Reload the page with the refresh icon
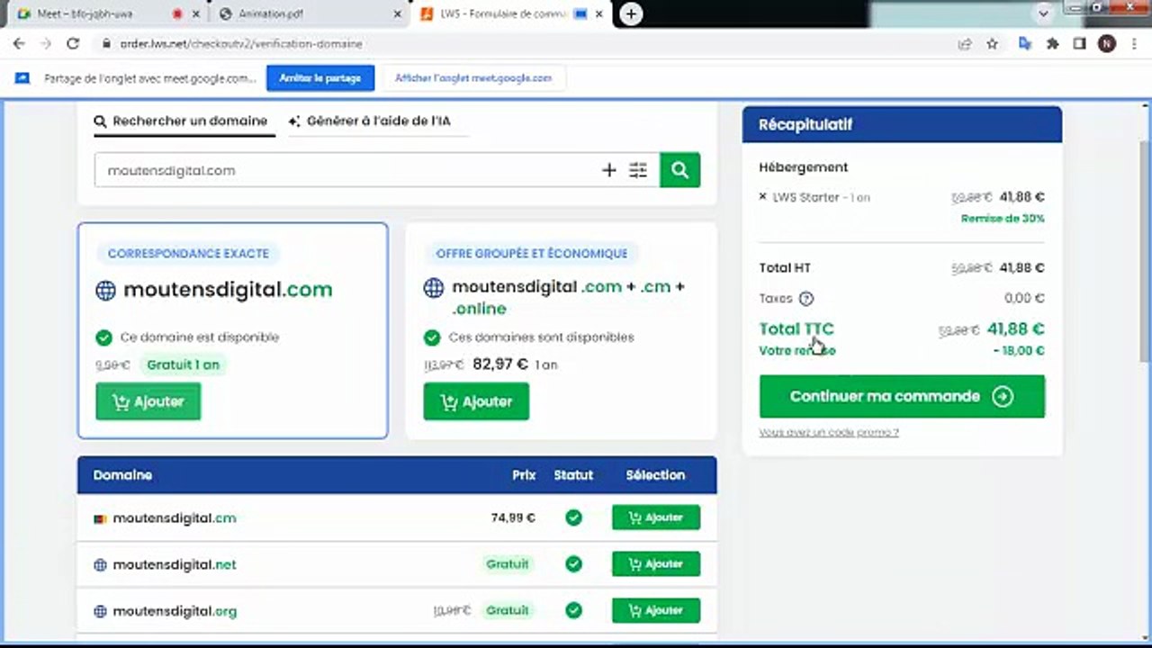This screenshot has height=648, width=1152. click(x=73, y=43)
